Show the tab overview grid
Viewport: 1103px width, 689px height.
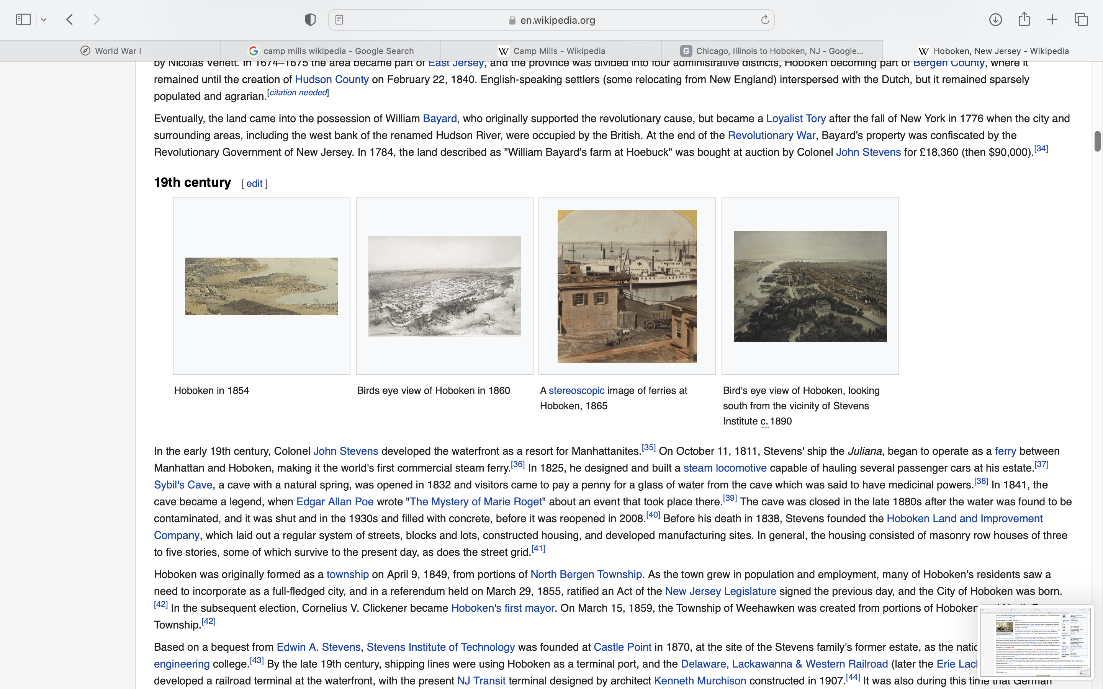pos(1081,20)
